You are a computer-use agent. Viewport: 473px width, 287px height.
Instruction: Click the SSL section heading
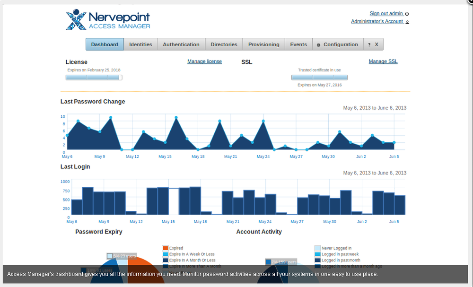(246, 62)
